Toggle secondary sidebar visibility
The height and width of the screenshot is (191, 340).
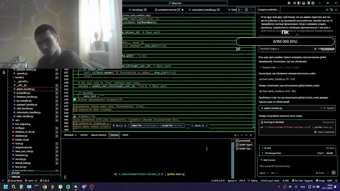click(x=308, y=3)
